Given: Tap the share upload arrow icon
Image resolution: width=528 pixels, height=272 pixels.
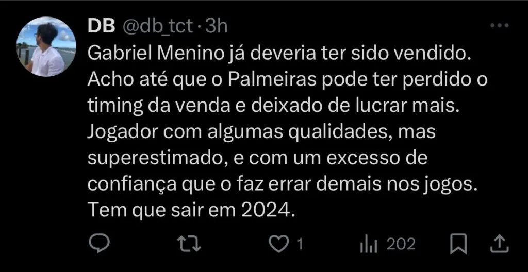Looking at the screenshot, I should coord(499,244).
